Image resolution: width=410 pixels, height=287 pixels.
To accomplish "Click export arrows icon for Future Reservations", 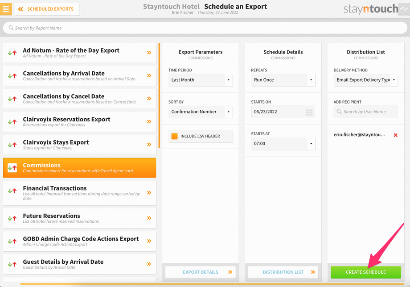I will 12,218.
